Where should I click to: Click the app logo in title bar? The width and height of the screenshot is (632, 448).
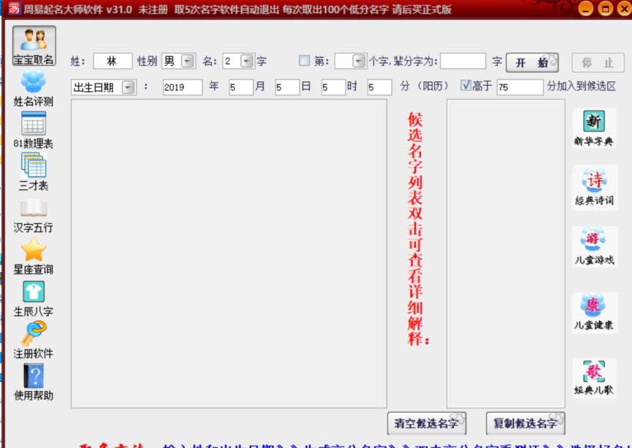coord(14,9)
